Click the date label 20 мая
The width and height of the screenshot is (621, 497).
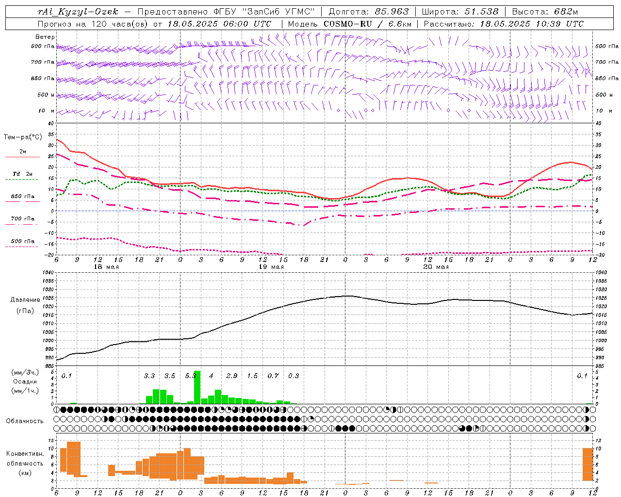(x=436, y=267)
